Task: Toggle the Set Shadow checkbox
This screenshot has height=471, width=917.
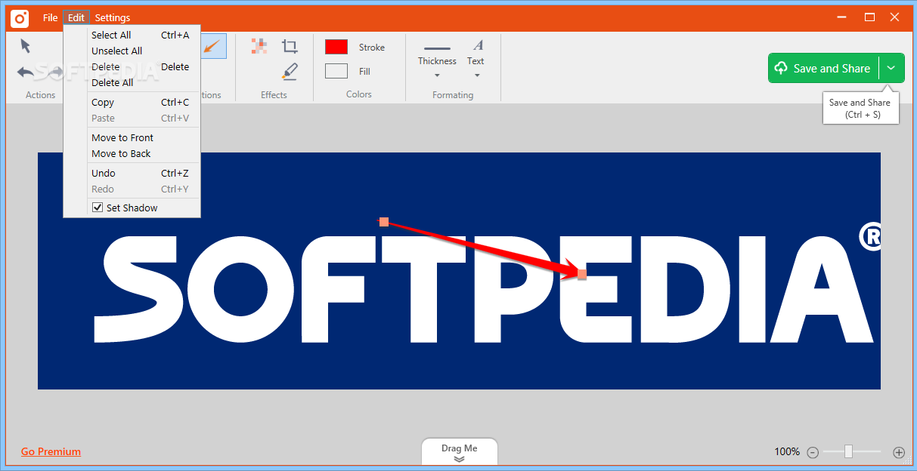Action: [97, 208]
